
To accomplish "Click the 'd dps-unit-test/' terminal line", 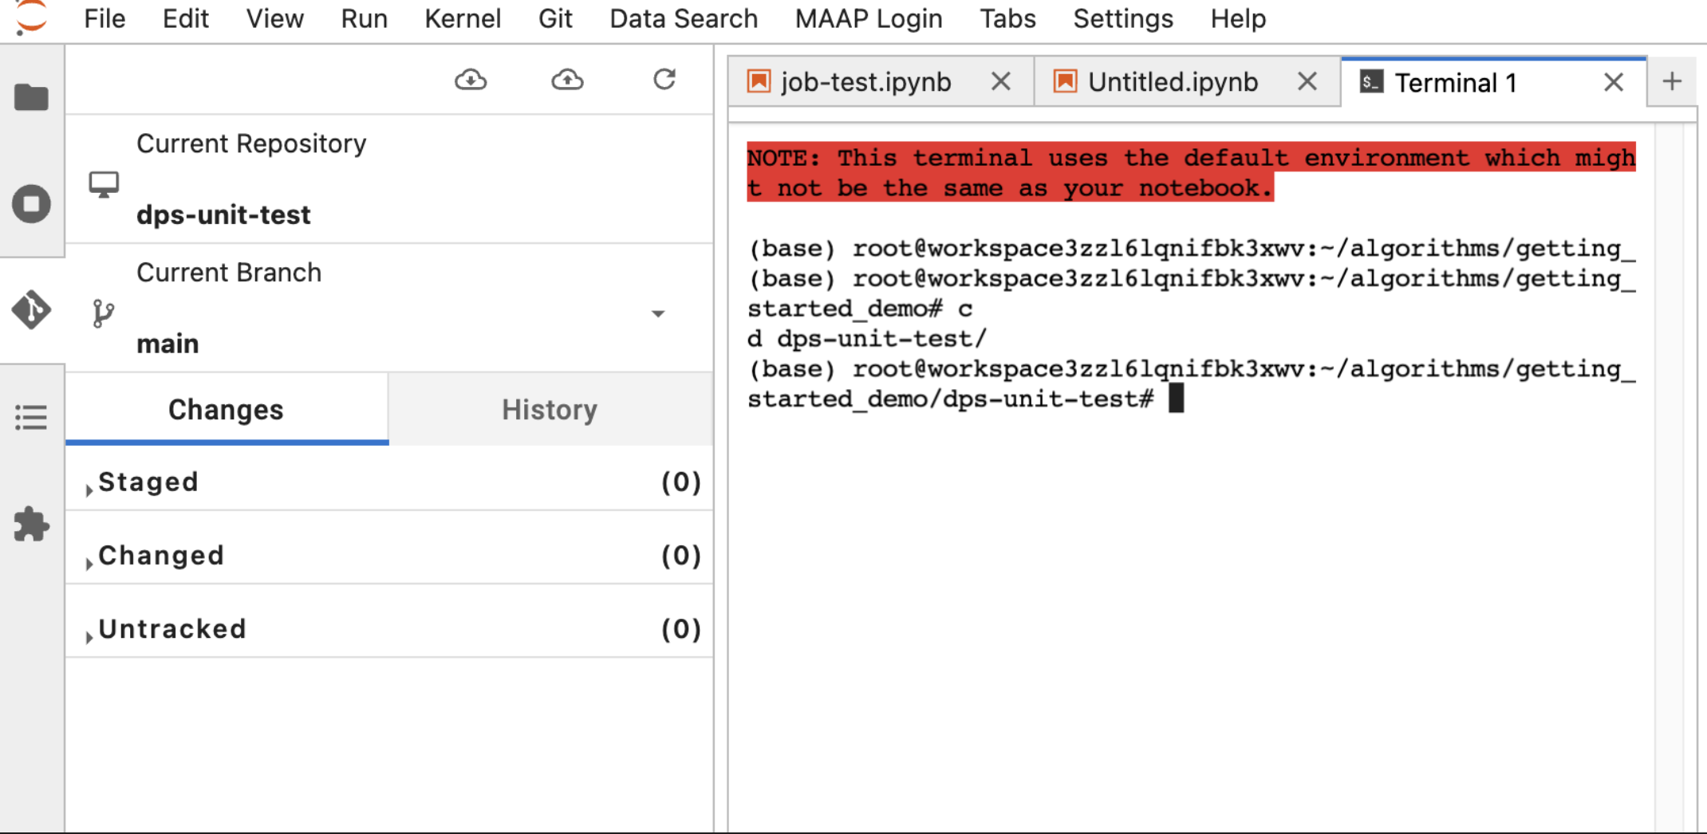I will coord(867,339).
